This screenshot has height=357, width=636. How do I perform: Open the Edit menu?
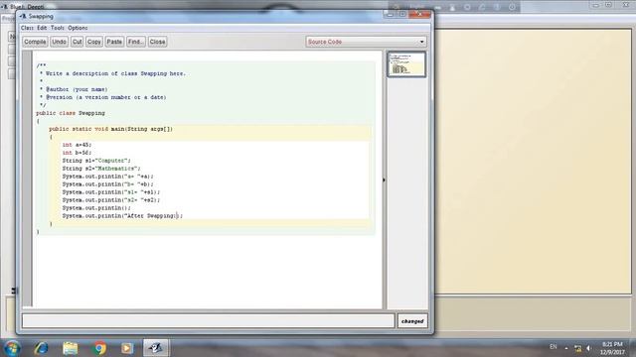[x=42, y=28]
